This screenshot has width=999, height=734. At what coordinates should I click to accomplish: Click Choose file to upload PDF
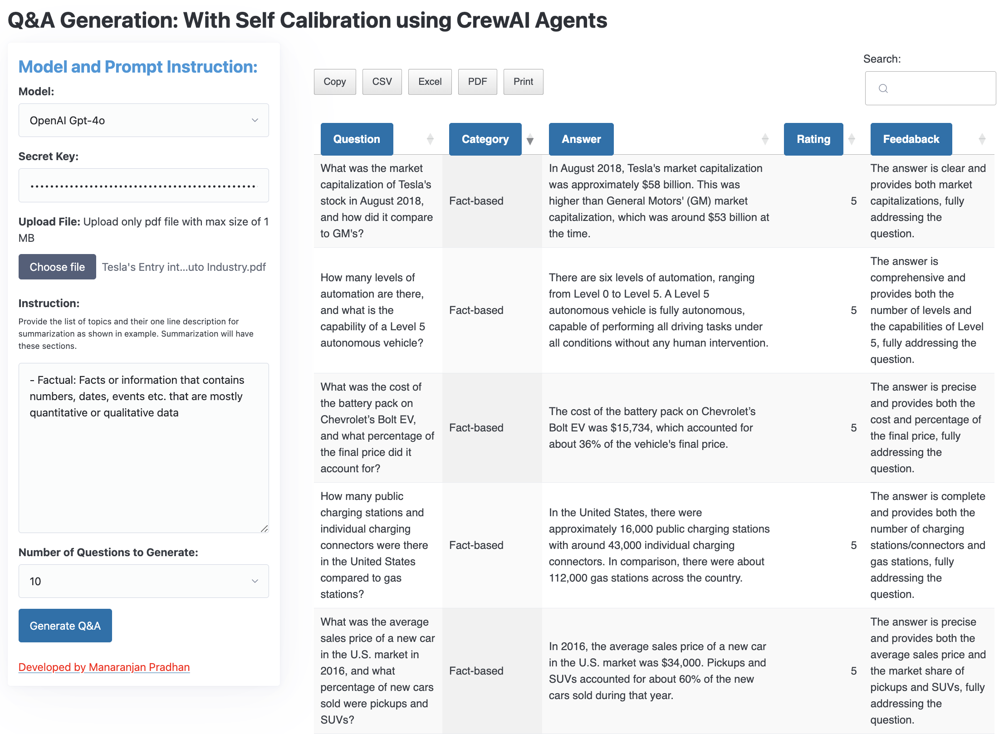pos(57,266)
